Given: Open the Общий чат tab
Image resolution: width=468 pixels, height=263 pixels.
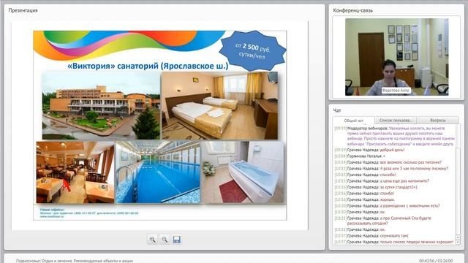Looking at the screenshot, I should 354,121.
